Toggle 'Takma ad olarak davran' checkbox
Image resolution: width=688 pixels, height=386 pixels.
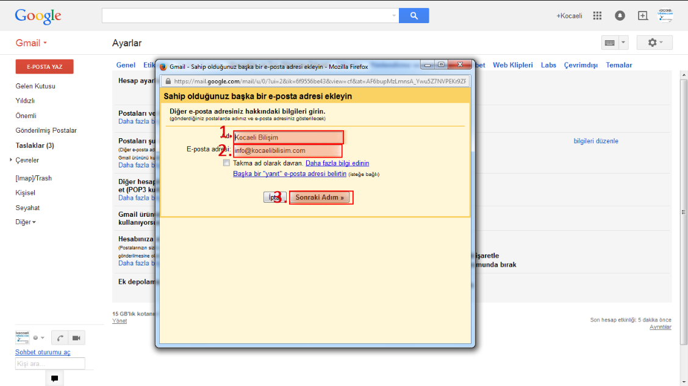226,163
